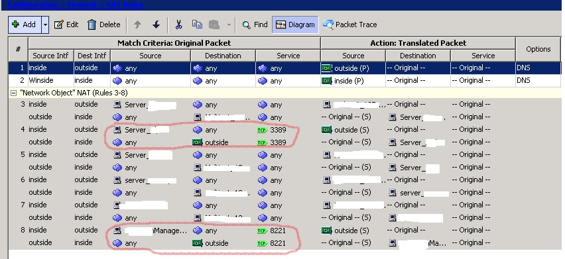Select rule 1 source 'any' cell
Viewport: 565px width, 259px height.
pyautogui.click(x=151, y=68)
